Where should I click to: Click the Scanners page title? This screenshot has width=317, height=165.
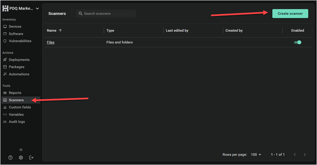(57, 14)
